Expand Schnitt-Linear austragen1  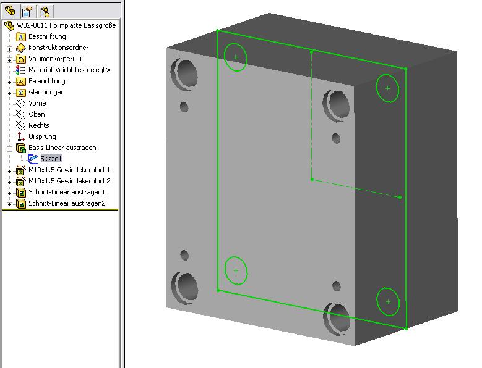(9, 193)
